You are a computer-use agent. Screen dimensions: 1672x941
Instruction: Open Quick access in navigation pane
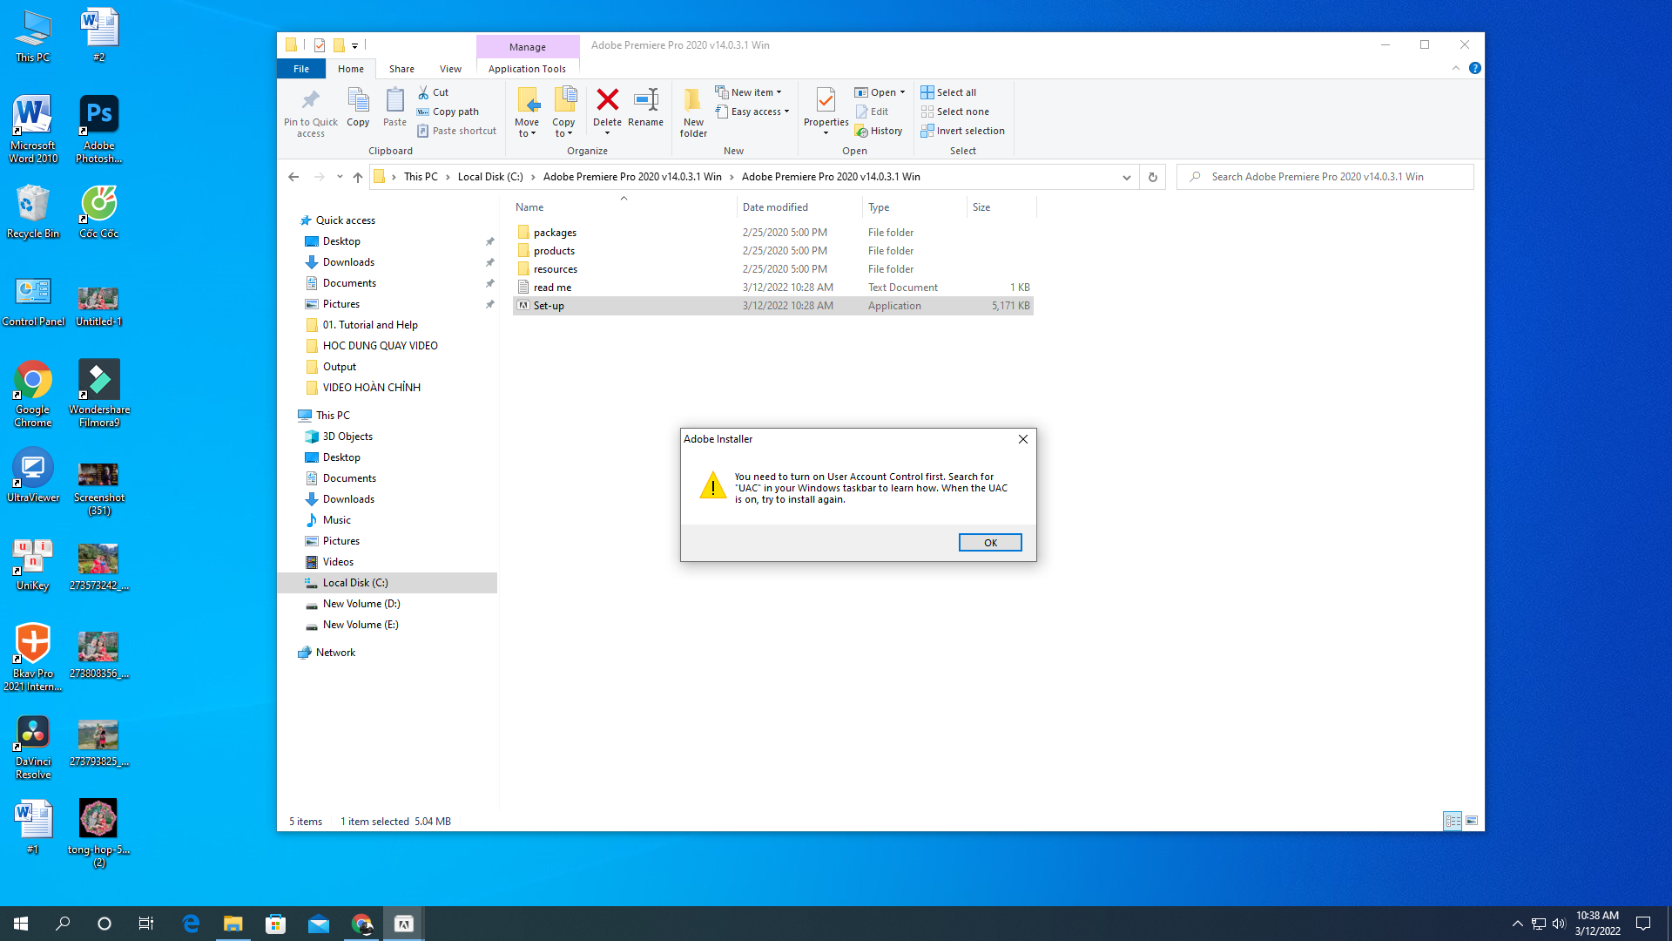click(345, 220)
